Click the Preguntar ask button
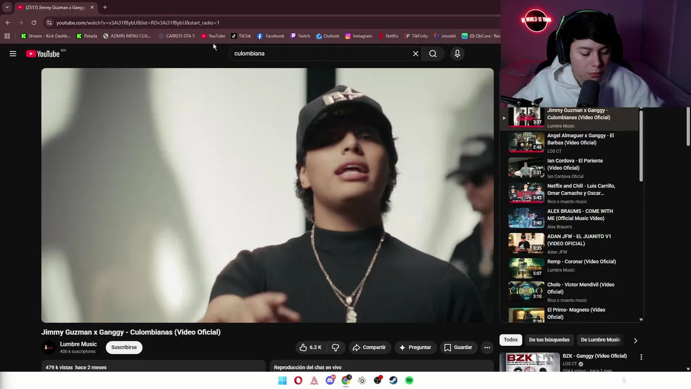691x389 pixels. [415, 347]
